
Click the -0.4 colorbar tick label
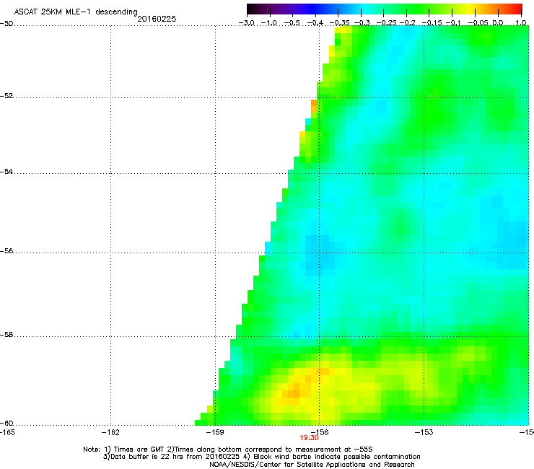pyautogui.click(x=315, y=23)
